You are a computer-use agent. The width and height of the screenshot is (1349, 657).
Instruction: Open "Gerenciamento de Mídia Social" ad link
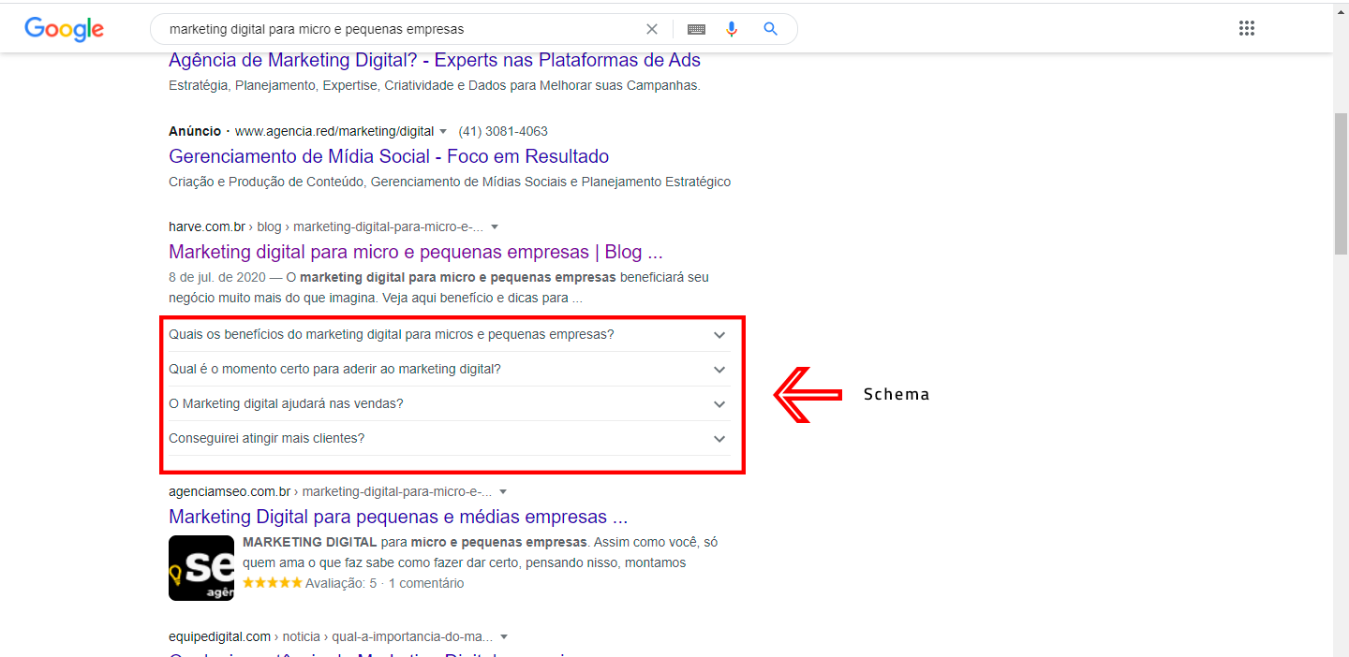coord(388,155)
